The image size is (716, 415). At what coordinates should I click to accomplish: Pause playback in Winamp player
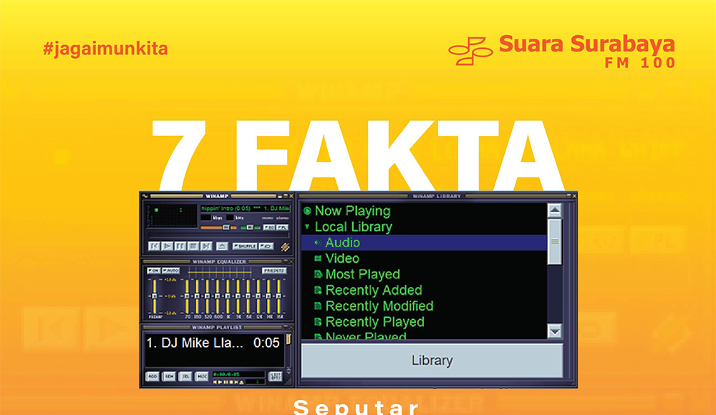pos(179,246)
